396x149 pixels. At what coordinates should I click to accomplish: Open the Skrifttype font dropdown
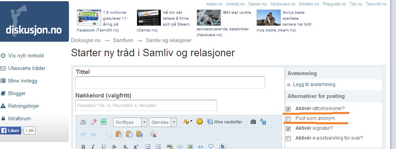[x=130, y=122]
